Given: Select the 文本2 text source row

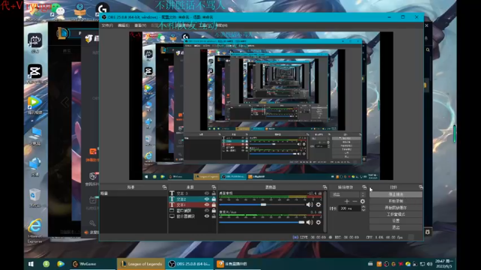Looking at the screenshot, I should pos(192,199).
